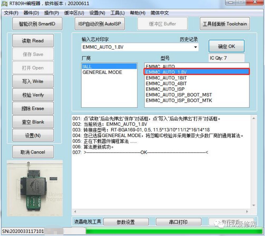Select EMMC_AUTO_1.8V model entry

[197, 72]
